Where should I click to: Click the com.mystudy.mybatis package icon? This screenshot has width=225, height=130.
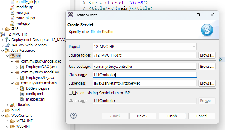17,83
